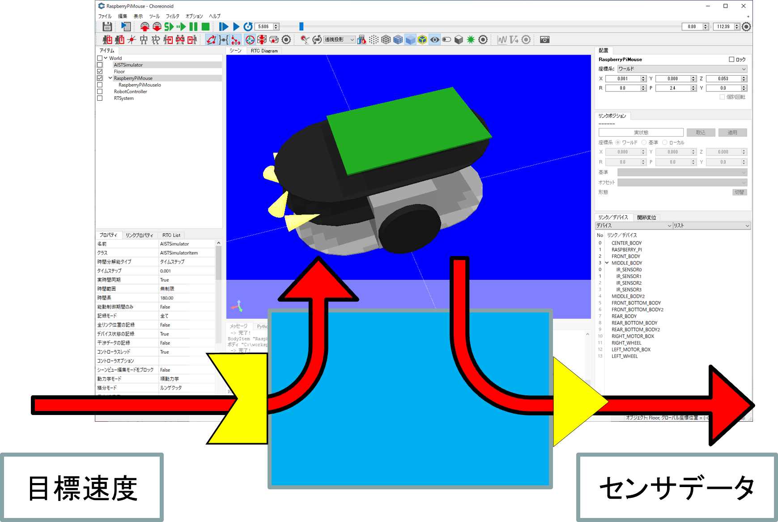This screenshot has height=522, width=778.
Task: Uncheck the Floor item checkbox
Action: click(x=100, y=72)
